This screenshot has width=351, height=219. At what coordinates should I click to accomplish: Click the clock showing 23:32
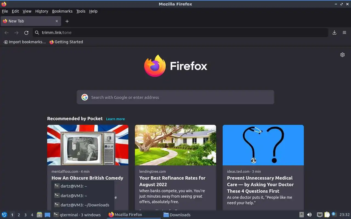(x=344, y=215)
